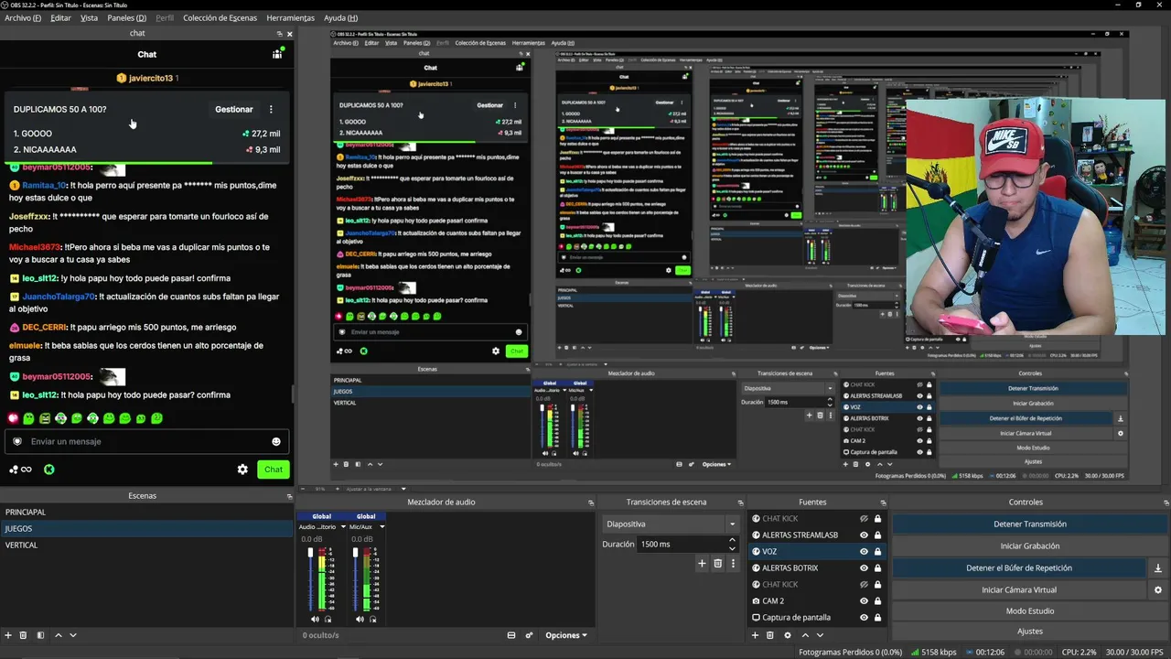Move selected scene up in Escenas toolbar
1171x659 pixels.
click(x=59, y=635)
